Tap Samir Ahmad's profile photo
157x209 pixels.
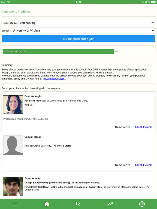pos(13,186)
